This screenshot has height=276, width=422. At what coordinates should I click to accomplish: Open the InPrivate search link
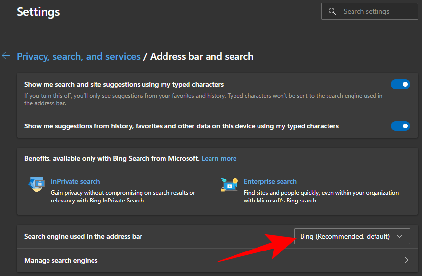(x=75, y=181)
